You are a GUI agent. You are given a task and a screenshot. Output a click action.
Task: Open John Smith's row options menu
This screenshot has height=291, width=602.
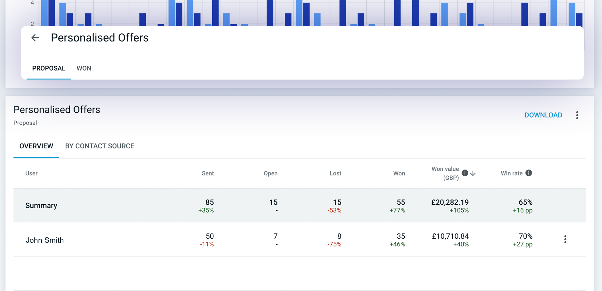click(565, 239)
